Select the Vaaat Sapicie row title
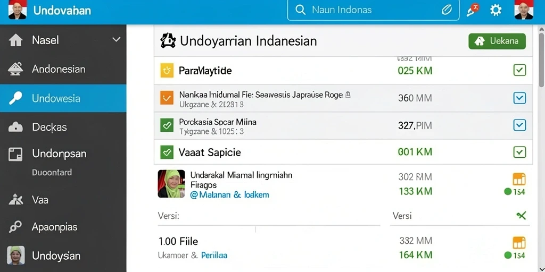Image resolution: width=545 pixels, height=272 pixels. [x=210, y=152]
